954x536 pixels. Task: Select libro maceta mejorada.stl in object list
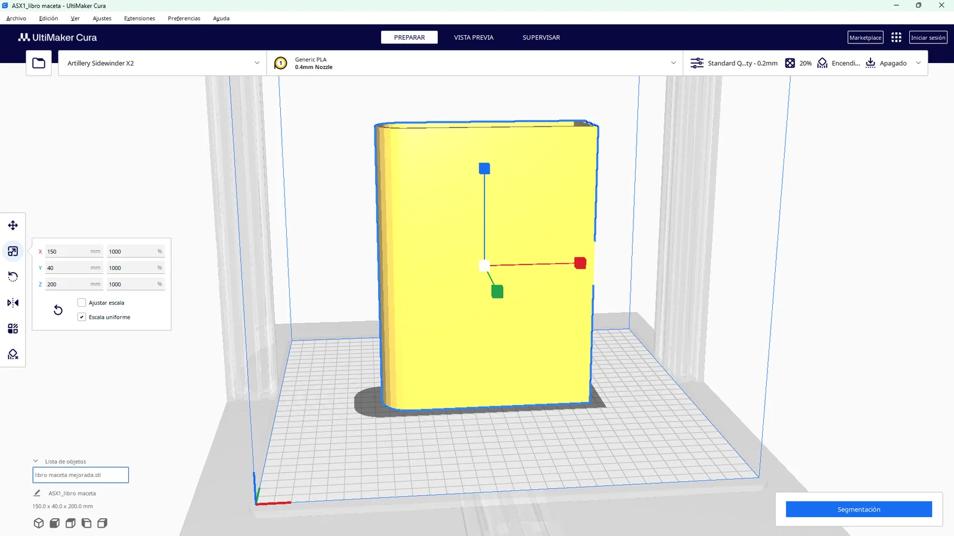80,475
